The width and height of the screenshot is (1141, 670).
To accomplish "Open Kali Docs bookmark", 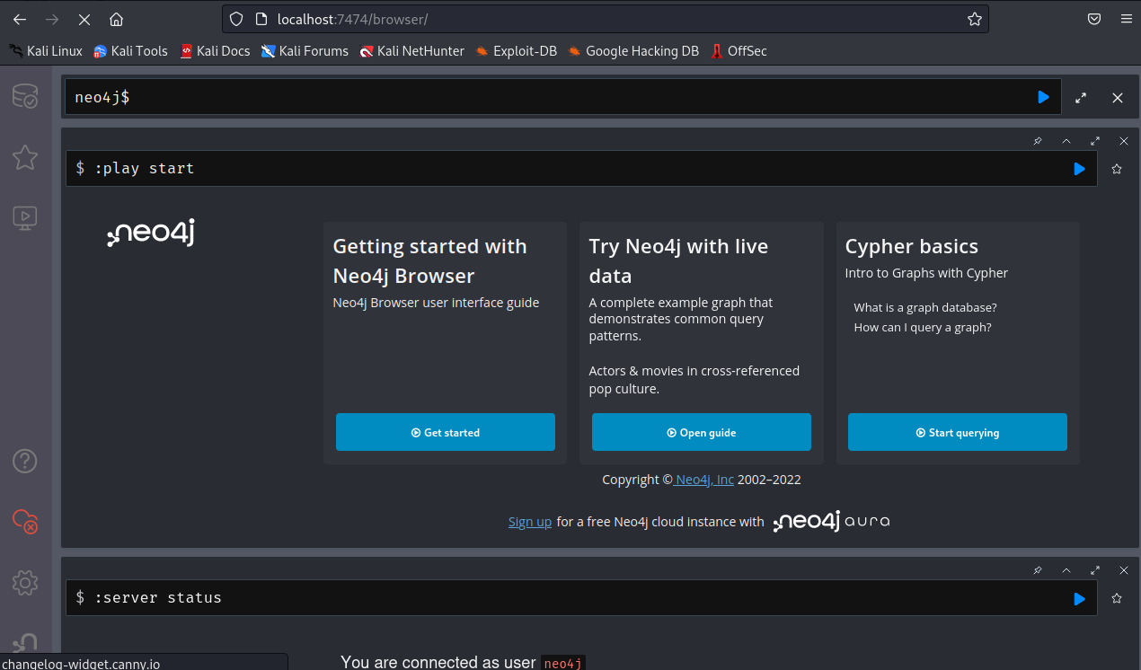I will 215,51.
